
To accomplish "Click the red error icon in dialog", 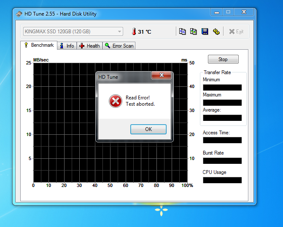I will [116, 101].
